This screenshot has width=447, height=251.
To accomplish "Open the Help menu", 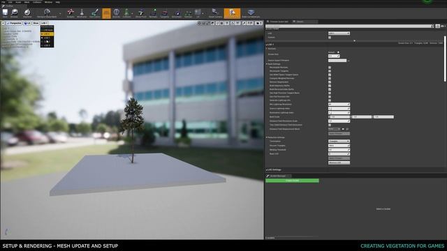I will (x=57, y=2).
